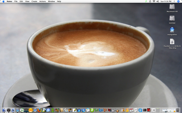Open the NC app in Dock
The height and width of the screenshot is (113, 182).
pyautogui.click(x=110, y=110)
